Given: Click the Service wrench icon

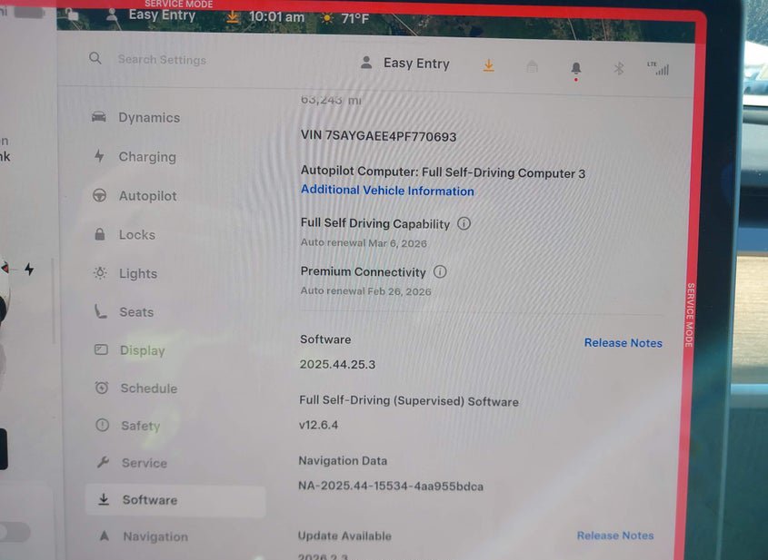Looking at the screenshot, I should (103, 462).
